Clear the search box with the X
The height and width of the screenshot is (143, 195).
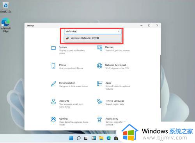(x=119, y=32)
